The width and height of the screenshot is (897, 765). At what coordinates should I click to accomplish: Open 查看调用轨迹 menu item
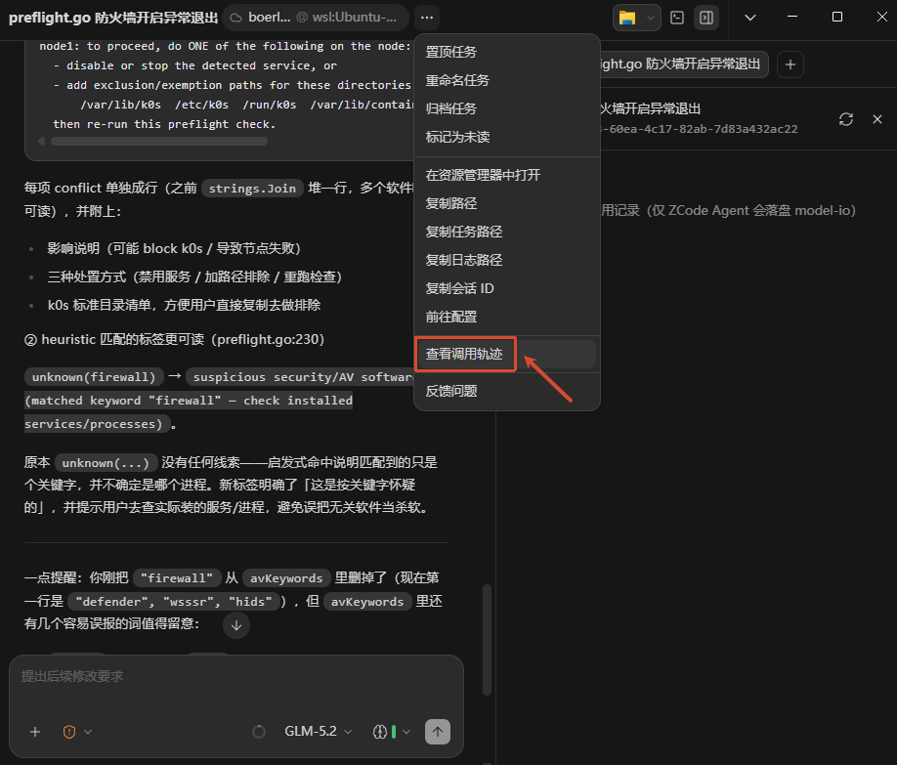pos(507,355)
